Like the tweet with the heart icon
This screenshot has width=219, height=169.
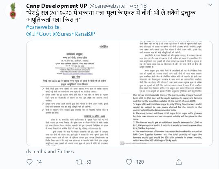point(129,162)
